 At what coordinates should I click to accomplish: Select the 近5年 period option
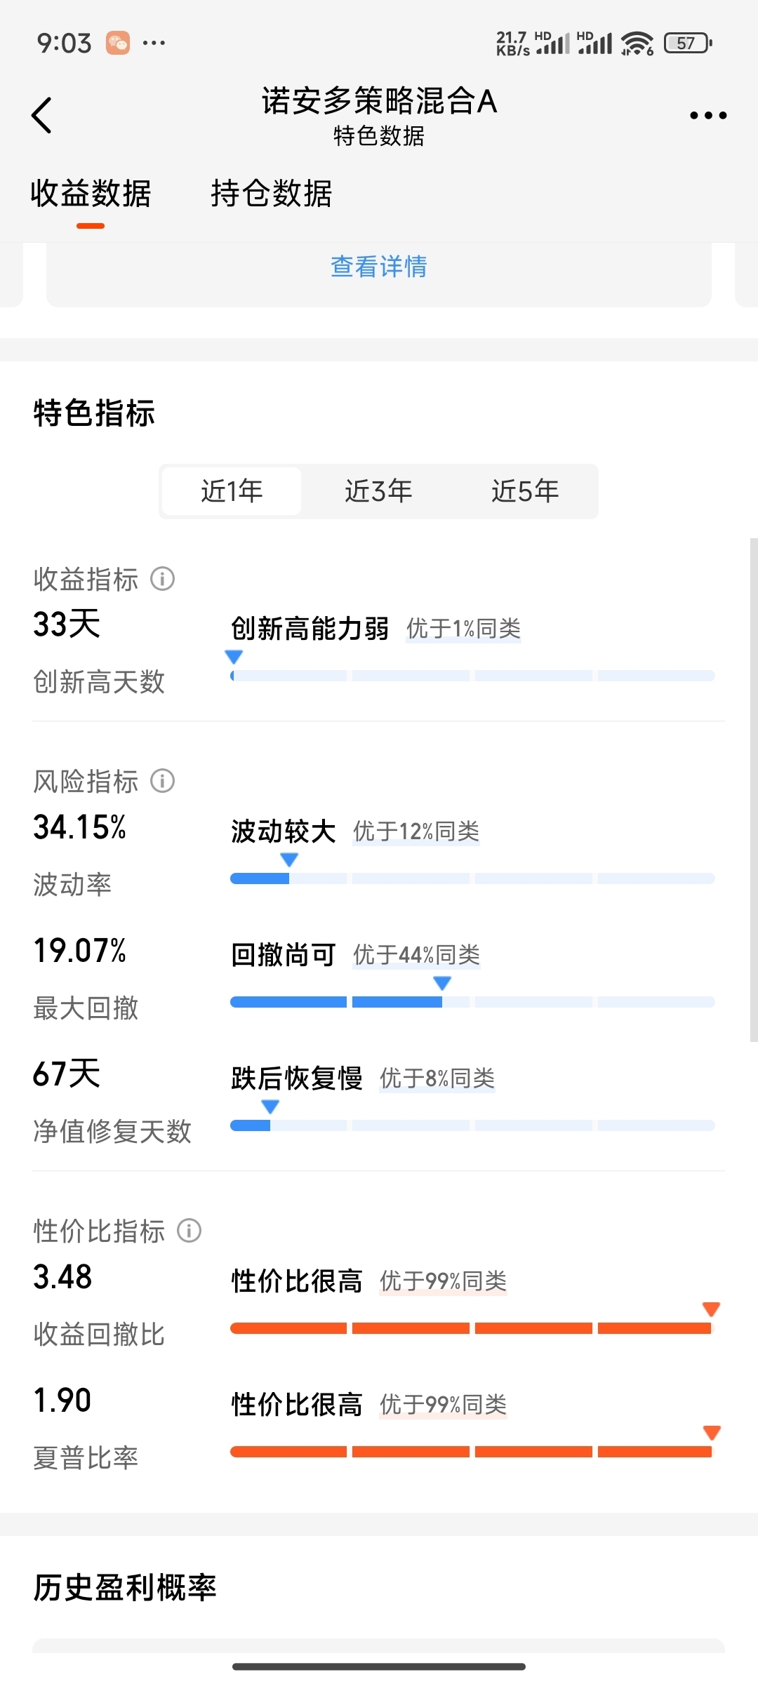coord(525,491)
